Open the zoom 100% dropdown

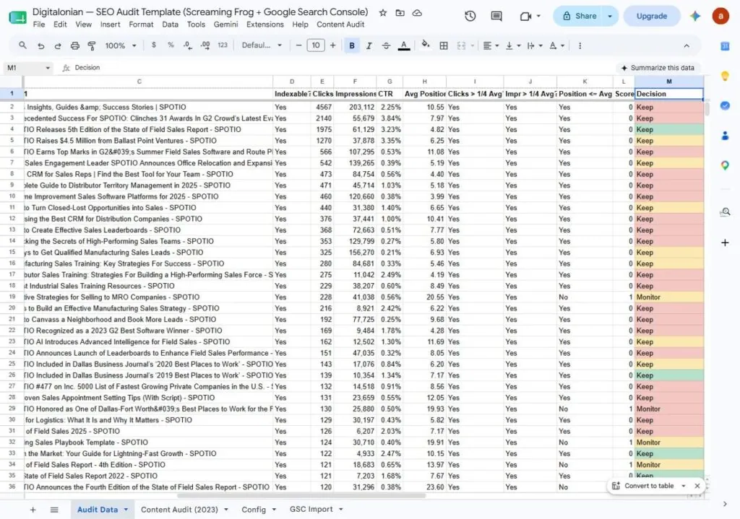[x=121, y=45]
